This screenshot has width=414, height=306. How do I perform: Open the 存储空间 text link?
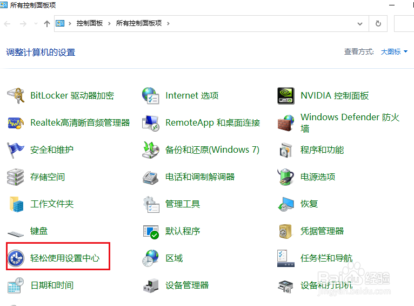pos(48,177)
